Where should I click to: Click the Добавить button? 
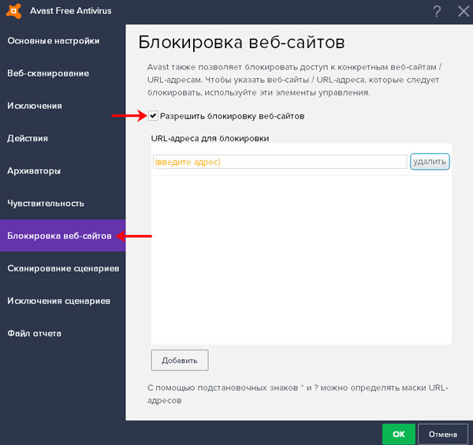point(180,360)
